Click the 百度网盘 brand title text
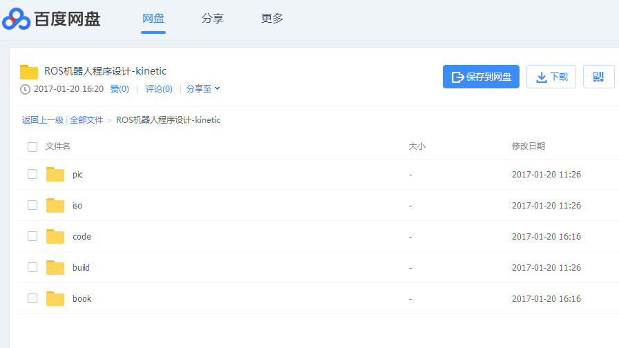Viewport: 619px width, 348px height. 67,19
